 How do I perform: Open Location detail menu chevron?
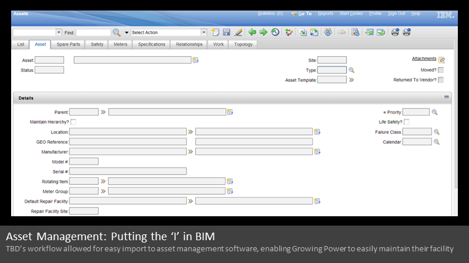pos(191,132)
